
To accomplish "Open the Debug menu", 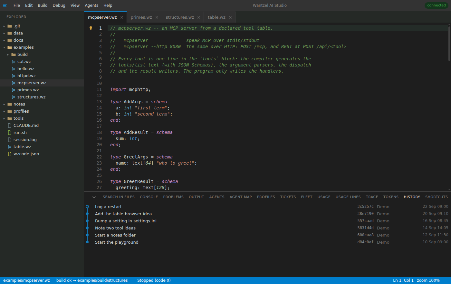I will click(x=59, y=5).
